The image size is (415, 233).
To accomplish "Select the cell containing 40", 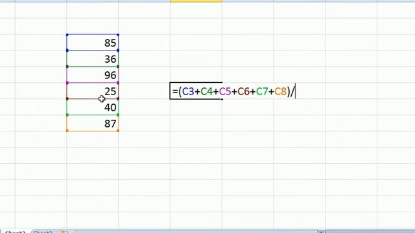I will coord(92,107).
